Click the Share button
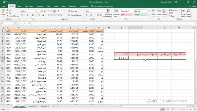Screen dimensions: 197x111 pos(193,6)
